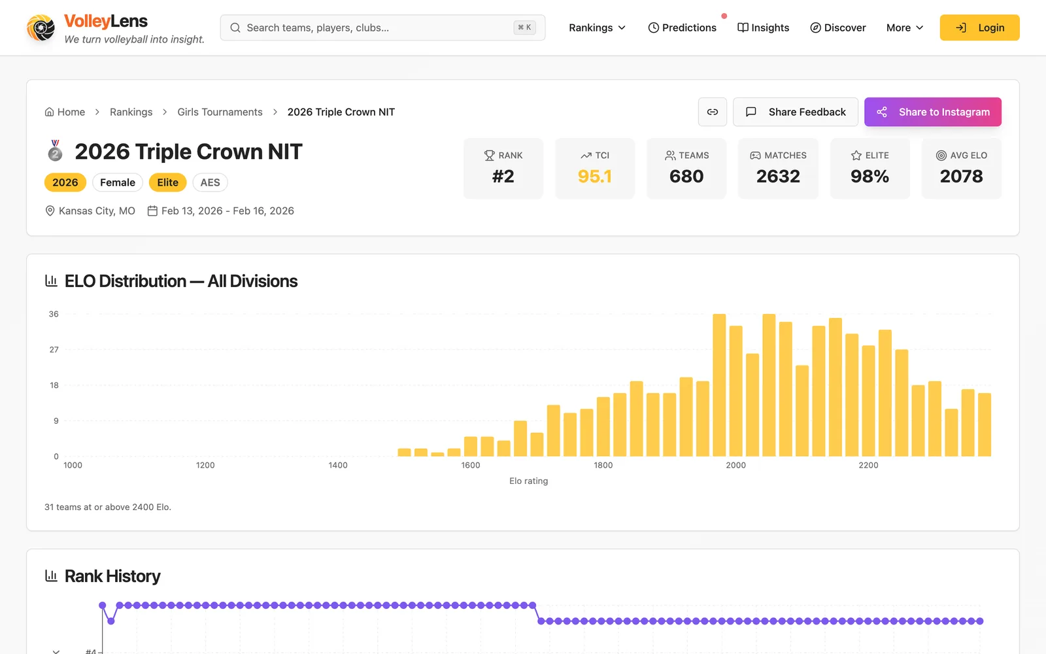The width and height of the screenshot is (1046, 654).
Task: Click the target icon in AVG ELO card
Action: coord(941,155)
